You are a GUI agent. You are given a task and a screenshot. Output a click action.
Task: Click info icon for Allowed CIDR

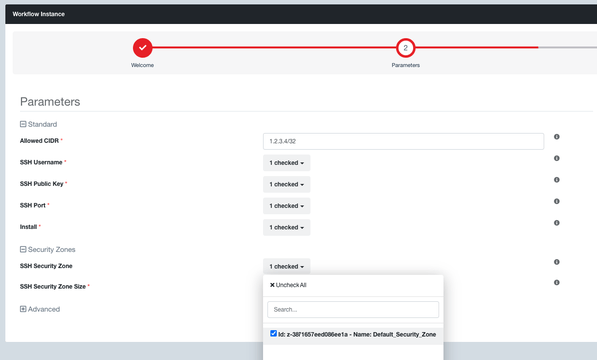pyautogui.click(x=556, y=137)
